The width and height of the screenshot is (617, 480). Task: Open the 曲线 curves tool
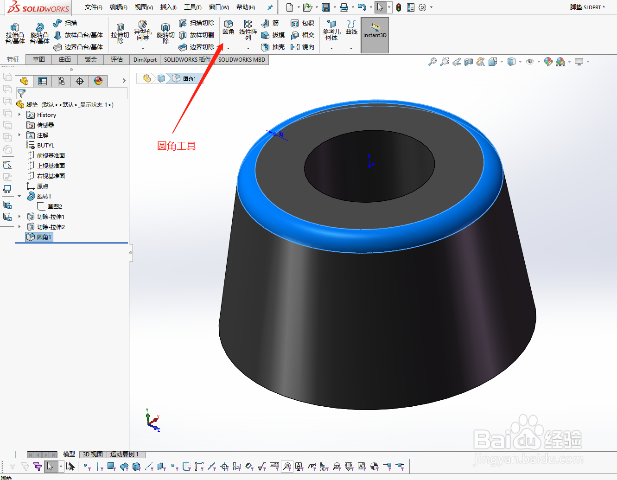pos(351,27)
